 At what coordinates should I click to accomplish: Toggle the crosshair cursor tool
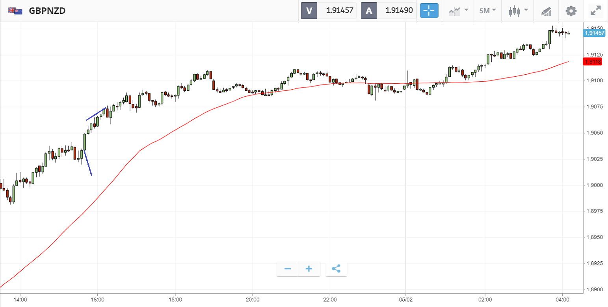(x=429, y=11)
